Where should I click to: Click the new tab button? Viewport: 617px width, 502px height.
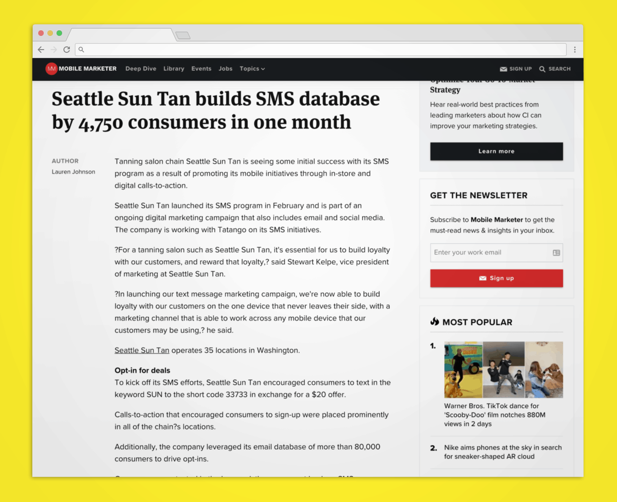(x=183, y=35)
